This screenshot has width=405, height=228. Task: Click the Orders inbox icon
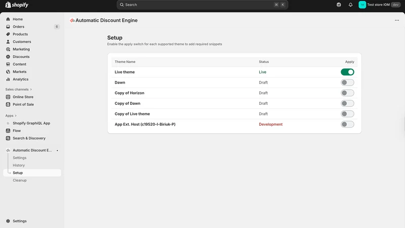8,27
